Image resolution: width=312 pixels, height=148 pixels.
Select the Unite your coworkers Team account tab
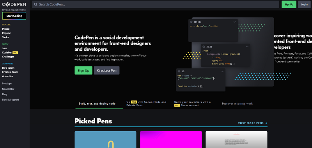tap(192, 103)
